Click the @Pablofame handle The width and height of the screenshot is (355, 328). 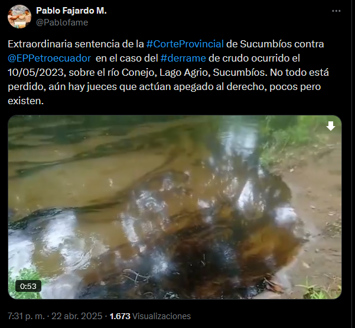(62, 22)
